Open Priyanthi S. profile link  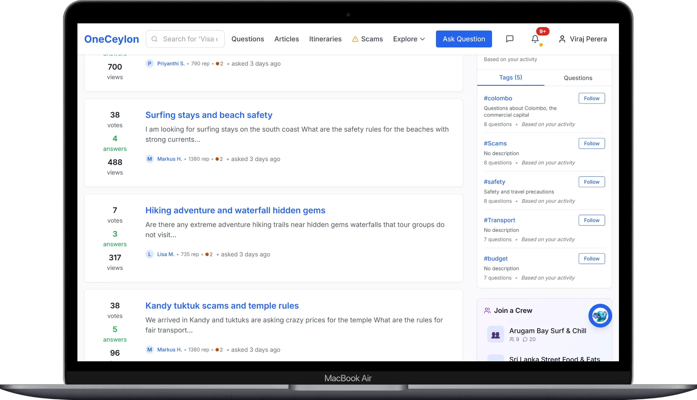171,63
